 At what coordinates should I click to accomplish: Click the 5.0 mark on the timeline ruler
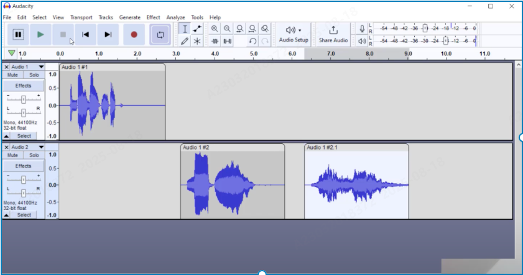click(254, 53)
